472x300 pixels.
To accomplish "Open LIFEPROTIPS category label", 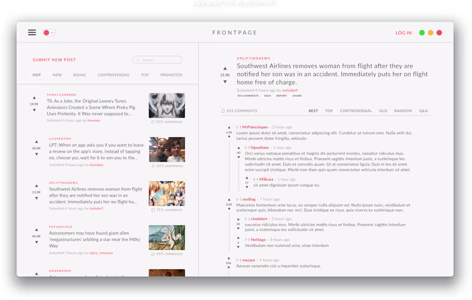I will point(60,139).
